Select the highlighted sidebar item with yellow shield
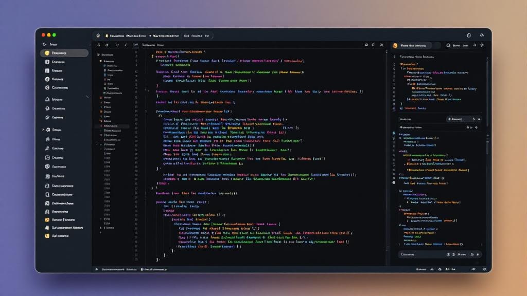527x296 pixels. click(x=64, y=53)
